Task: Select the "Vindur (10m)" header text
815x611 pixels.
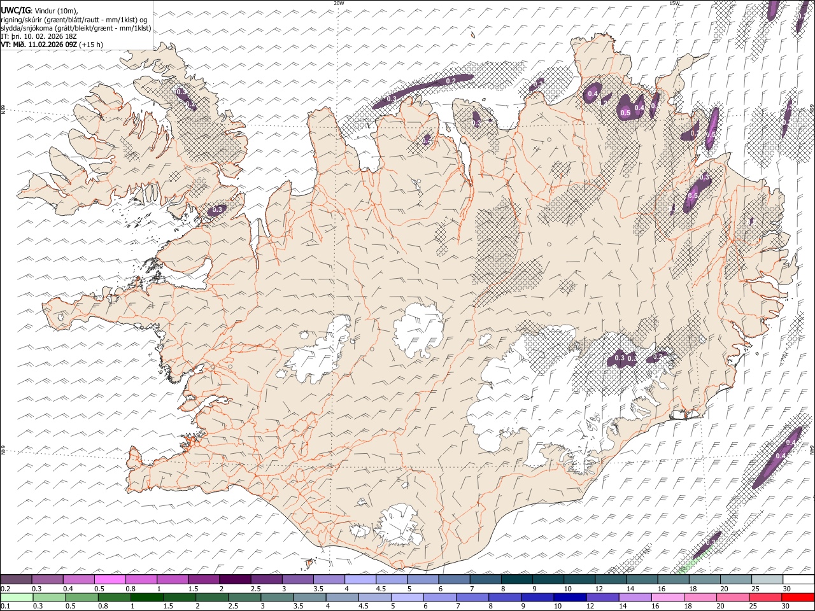Action: 55,11
